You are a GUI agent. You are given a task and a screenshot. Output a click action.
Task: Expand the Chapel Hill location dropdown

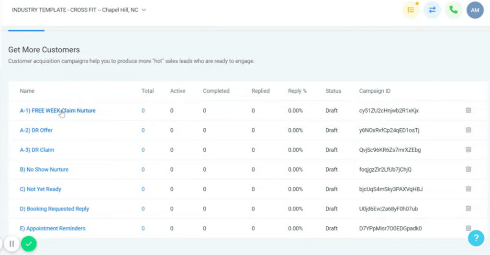144,10
